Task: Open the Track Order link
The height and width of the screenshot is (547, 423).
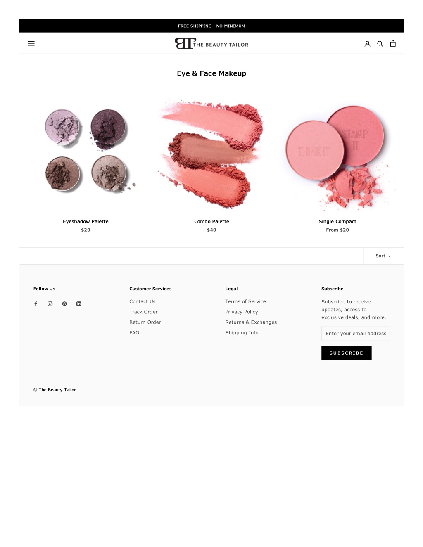Action: coord(143,312)
